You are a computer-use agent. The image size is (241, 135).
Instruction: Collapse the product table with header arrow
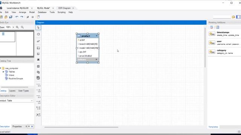[x=97, y=36]
